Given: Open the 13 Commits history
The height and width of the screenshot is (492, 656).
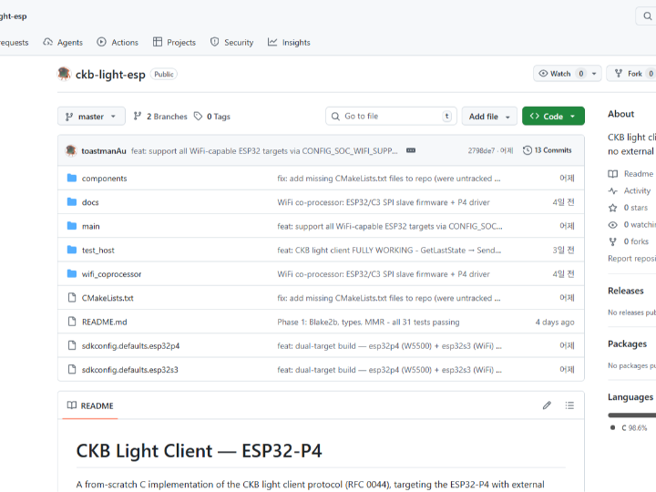Looking at the screenshot, I should point(548,150).
